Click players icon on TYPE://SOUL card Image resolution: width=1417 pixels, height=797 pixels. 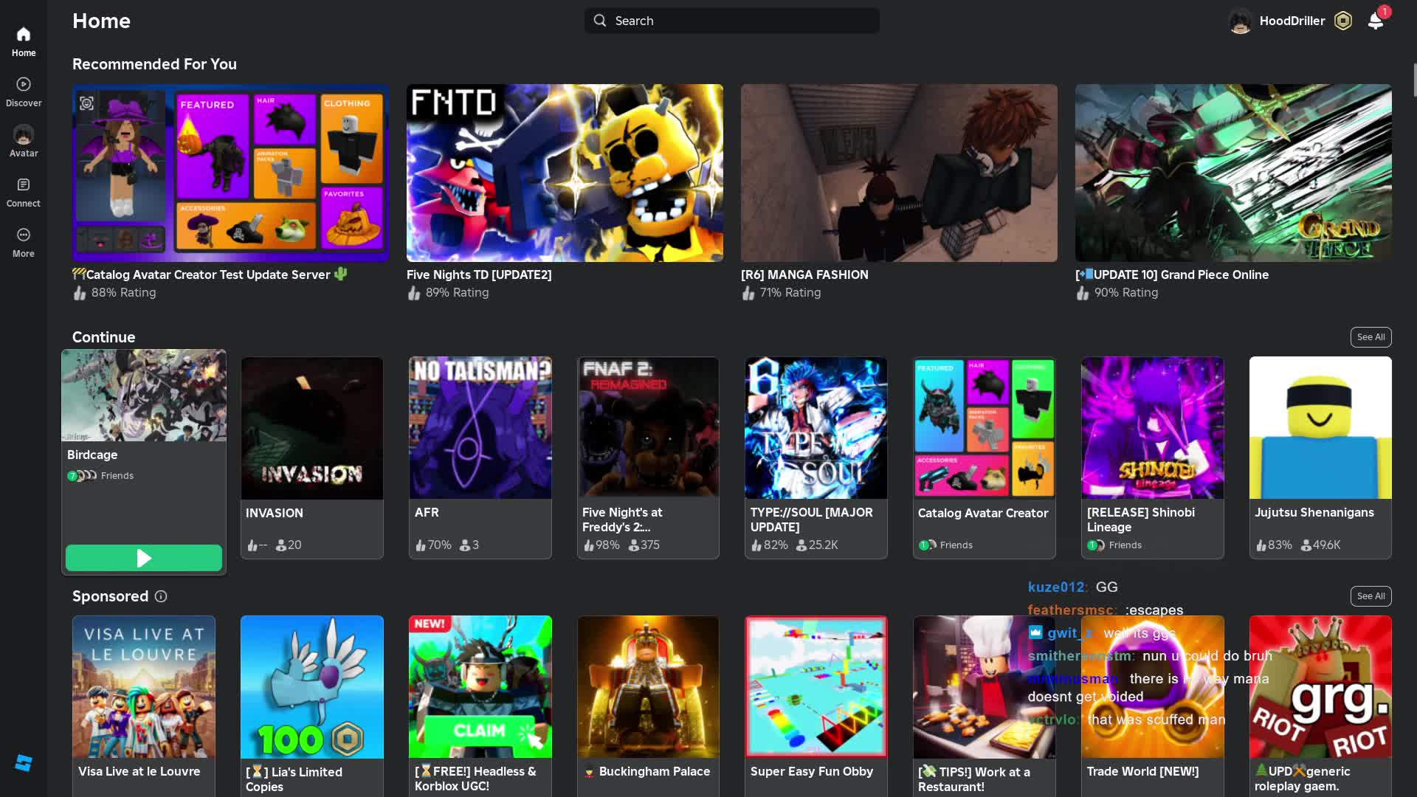coord(801,545)
